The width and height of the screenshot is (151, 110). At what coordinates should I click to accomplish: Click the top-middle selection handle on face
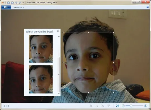[88, 32]
